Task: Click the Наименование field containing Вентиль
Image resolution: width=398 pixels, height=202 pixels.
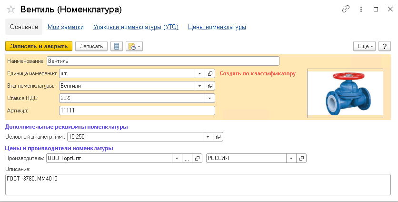Action: tap(163, 61)
